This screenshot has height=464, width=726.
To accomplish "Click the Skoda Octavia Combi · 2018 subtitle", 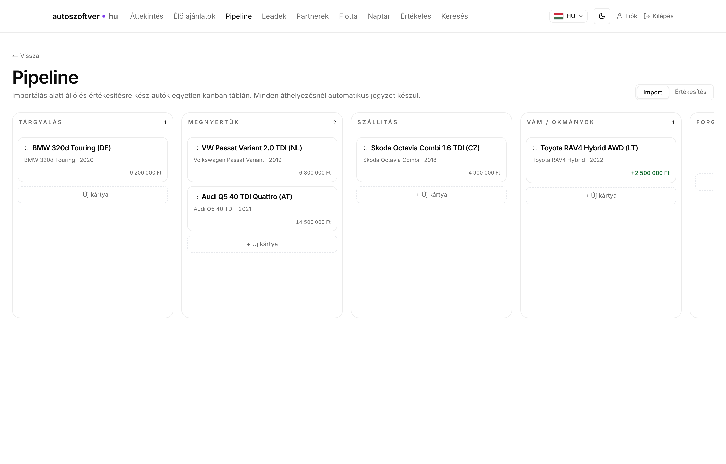I will (x=400, y=160).
